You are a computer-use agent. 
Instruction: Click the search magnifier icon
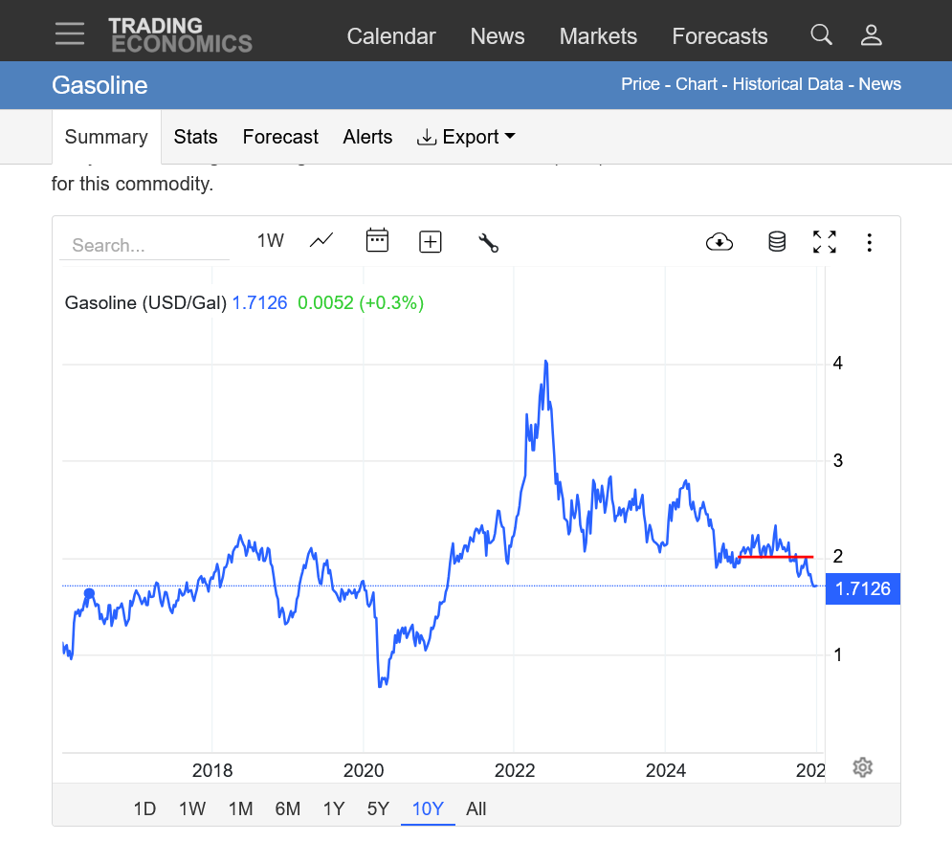pyautogui.click(x=821, y=35)
